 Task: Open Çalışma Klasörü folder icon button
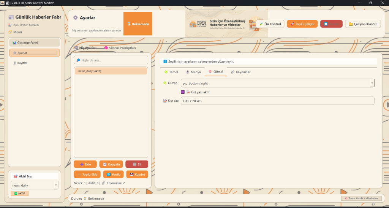click(351, 24)
